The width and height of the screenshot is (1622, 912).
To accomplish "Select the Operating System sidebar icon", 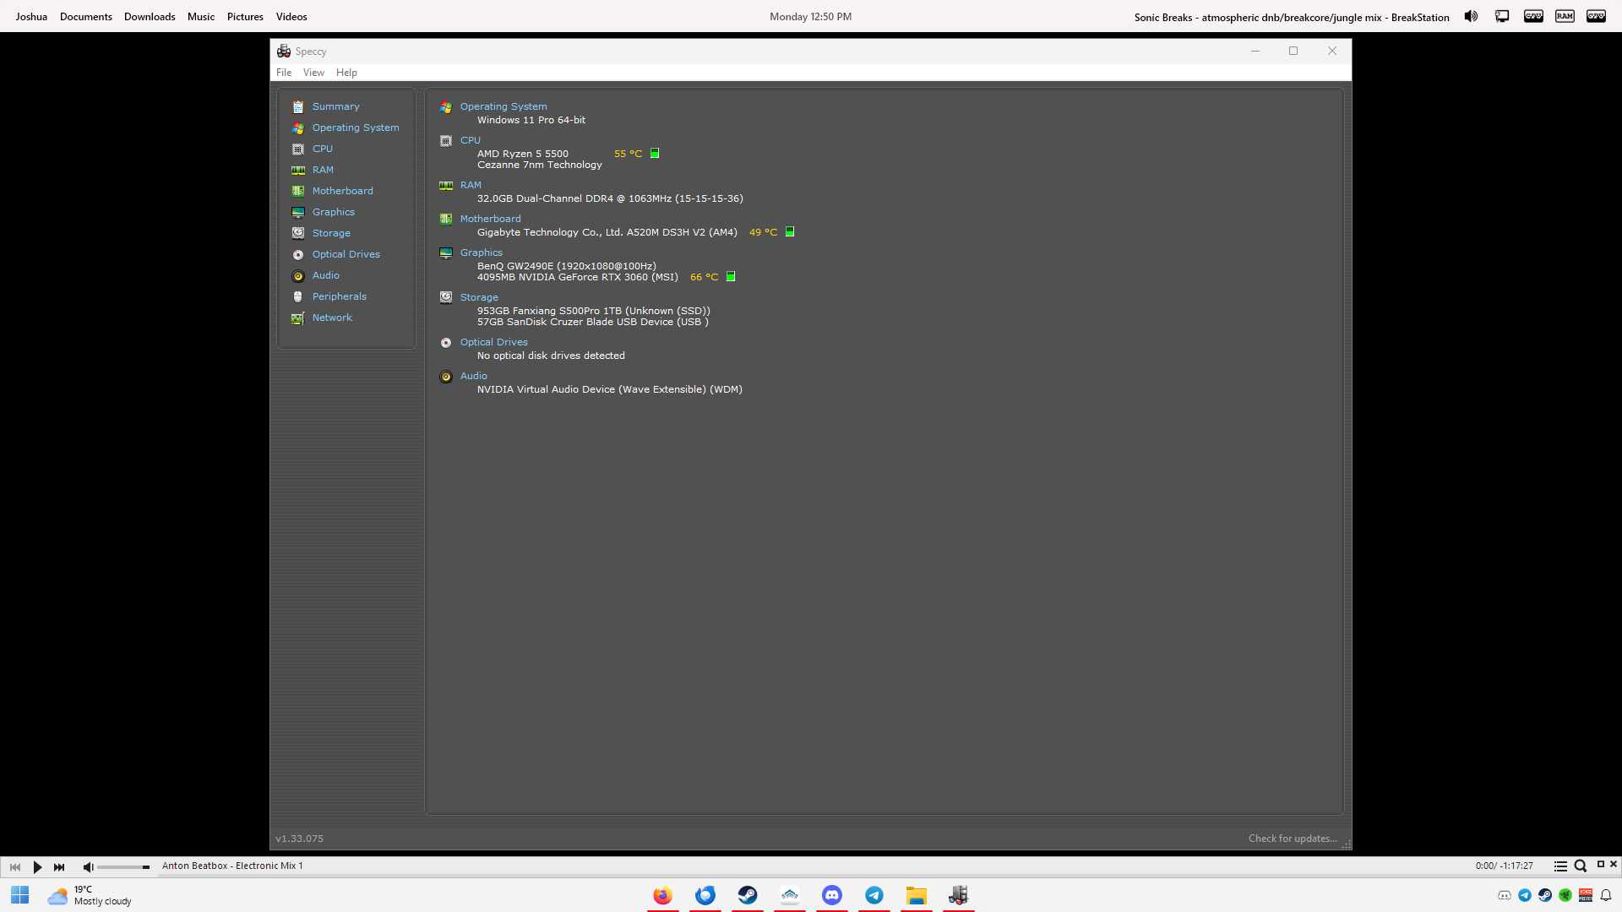I will [x=298, y=128].
